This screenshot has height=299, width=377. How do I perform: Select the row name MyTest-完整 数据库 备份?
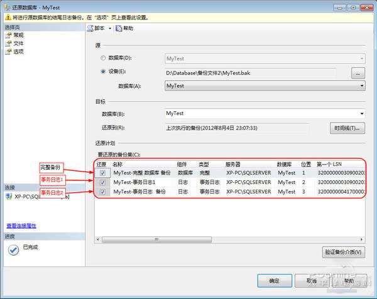click(142, 173)
